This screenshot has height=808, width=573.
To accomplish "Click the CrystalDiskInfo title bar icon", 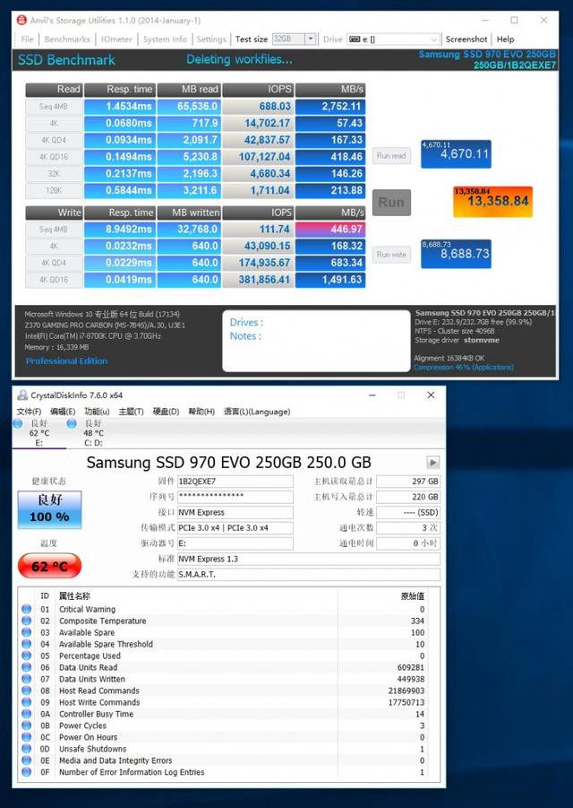I will 22,395.
